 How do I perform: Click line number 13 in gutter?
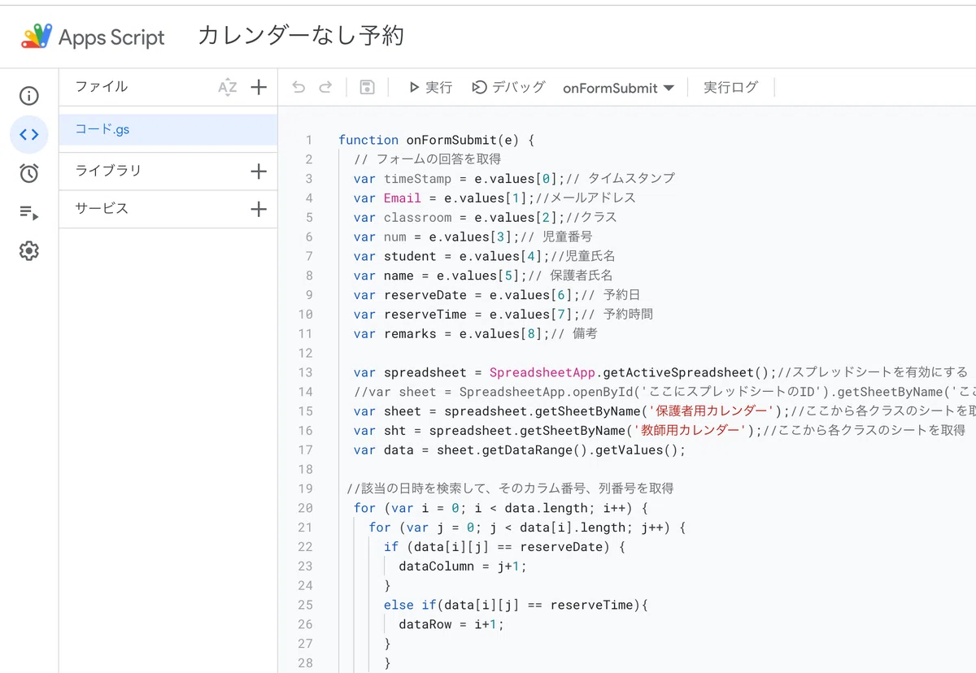pos(305,372)
